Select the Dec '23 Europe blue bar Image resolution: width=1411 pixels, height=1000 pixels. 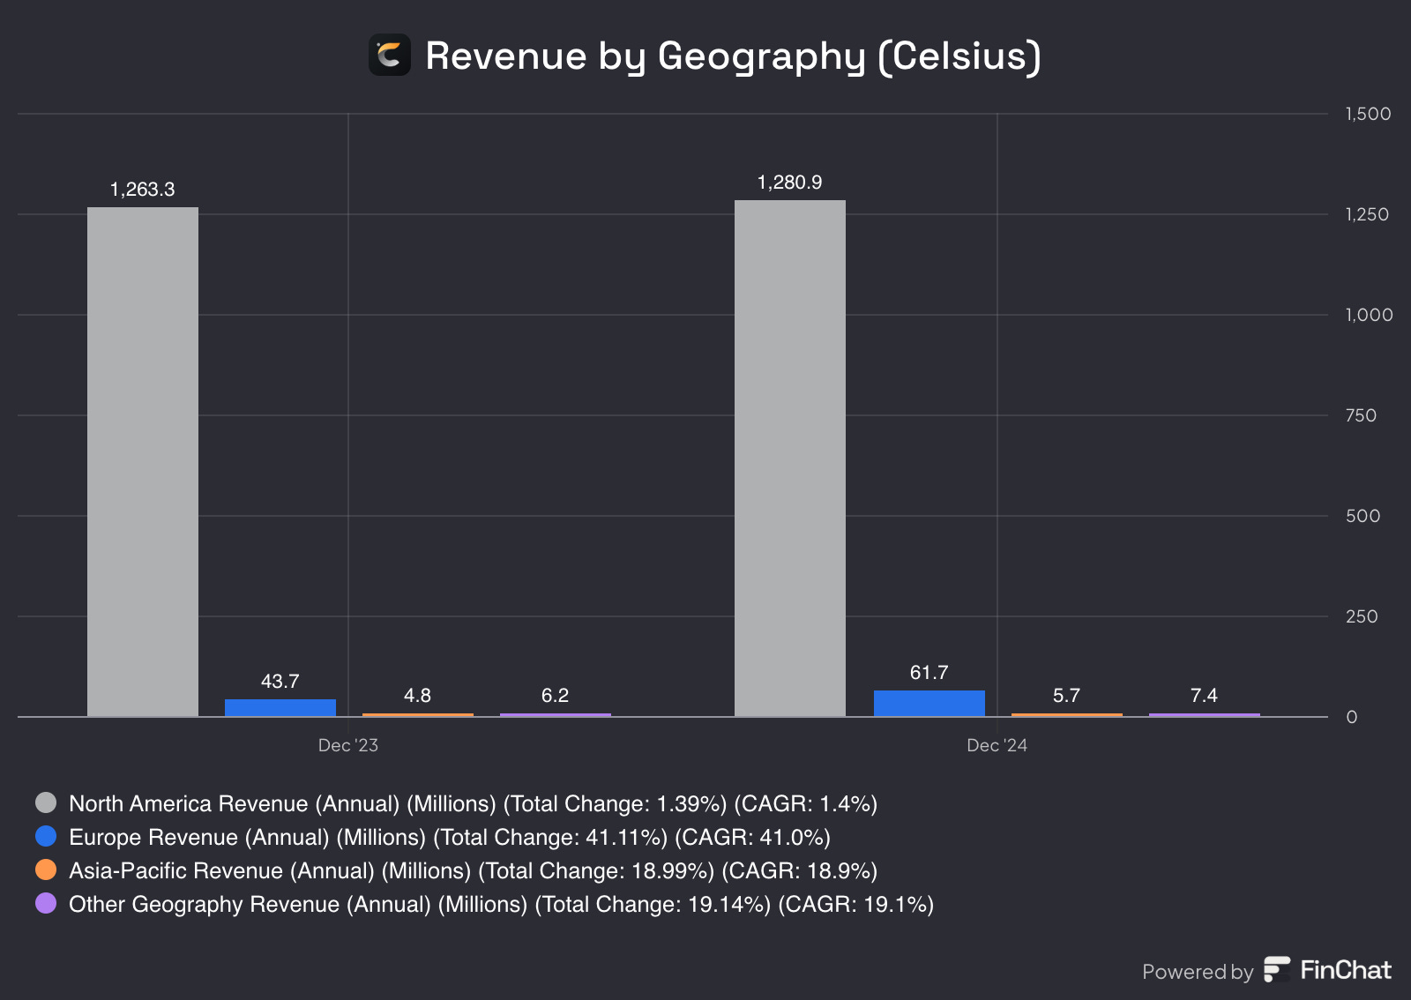pyautogui.click(x=280, y=708)
